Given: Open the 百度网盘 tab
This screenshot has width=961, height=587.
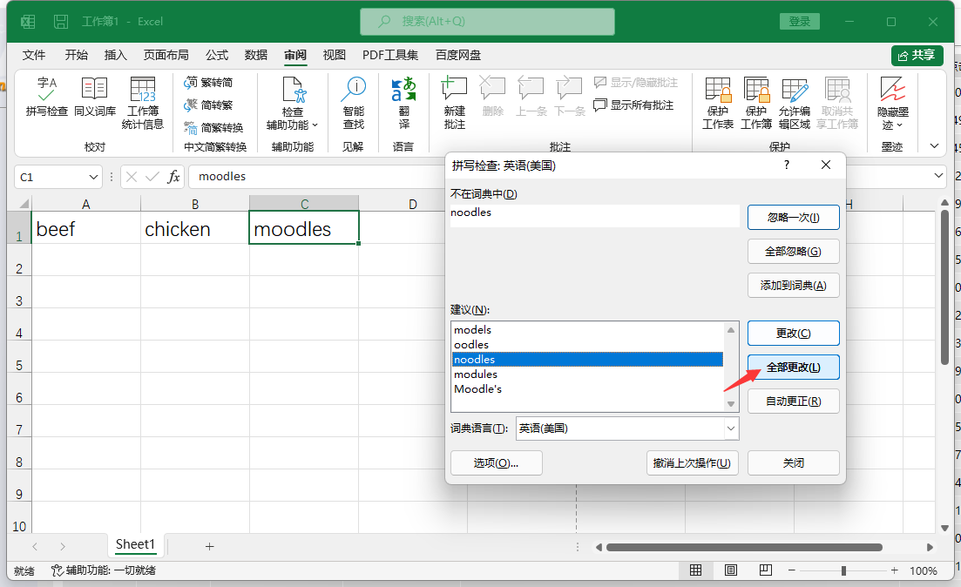Looking at the screenshot, I should point(457,55).
